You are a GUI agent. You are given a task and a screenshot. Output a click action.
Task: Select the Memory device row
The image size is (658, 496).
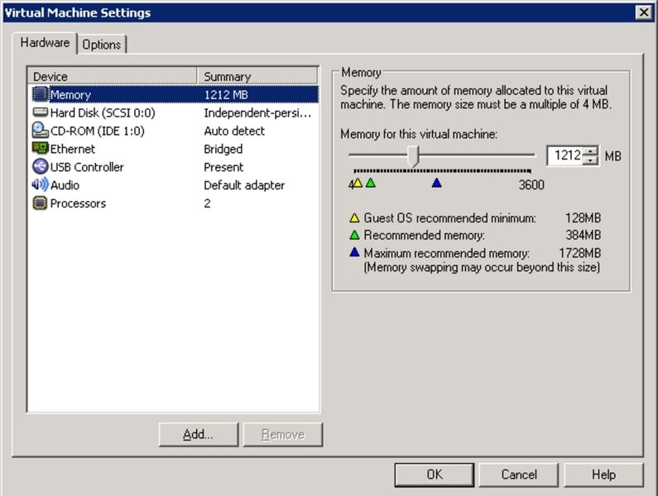coord(175,94)
